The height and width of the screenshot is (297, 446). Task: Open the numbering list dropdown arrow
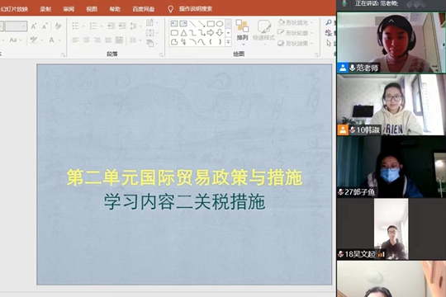[102, 26]
